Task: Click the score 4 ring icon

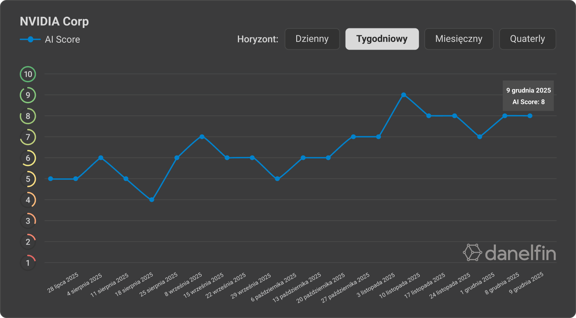Action: point(28,200)
